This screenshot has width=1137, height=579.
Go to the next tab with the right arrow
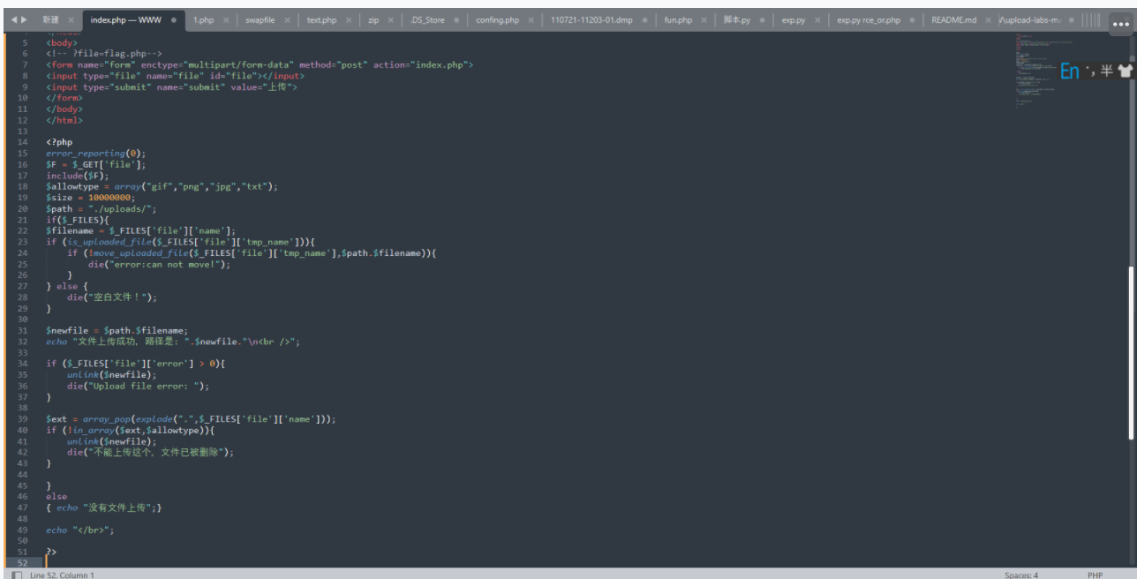pos(24,19)
